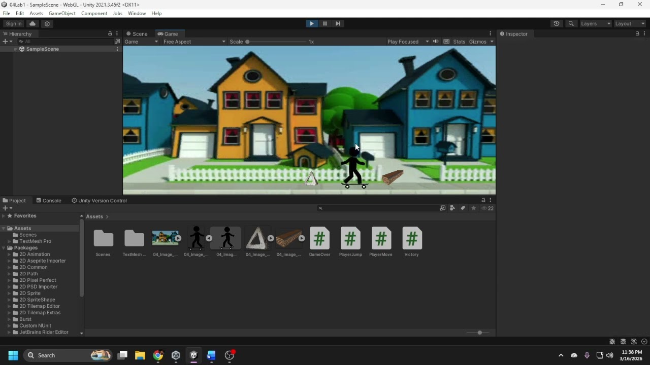Viewport: 650px width, 365px height.
Task: Expand the 2D Animation package folder
Action: click(x=9, y=254)
